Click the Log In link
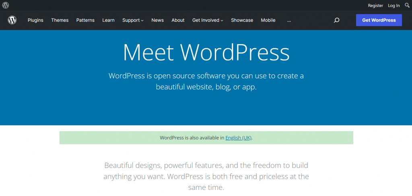 tap(394, 6)
